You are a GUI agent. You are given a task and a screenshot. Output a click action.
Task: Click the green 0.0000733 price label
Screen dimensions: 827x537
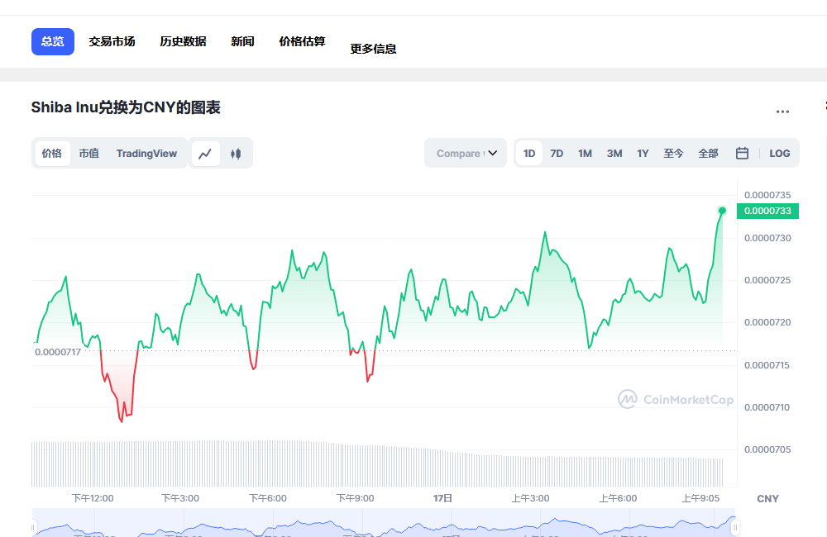tap(767, 211)
